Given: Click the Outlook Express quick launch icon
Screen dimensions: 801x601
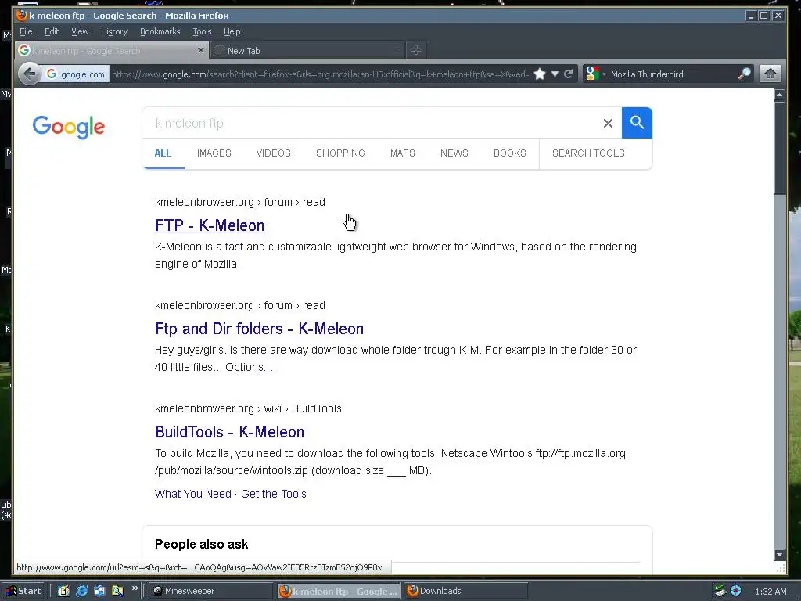Looking at the screenshot, I should pyautogui.click(x=99, y=591).
